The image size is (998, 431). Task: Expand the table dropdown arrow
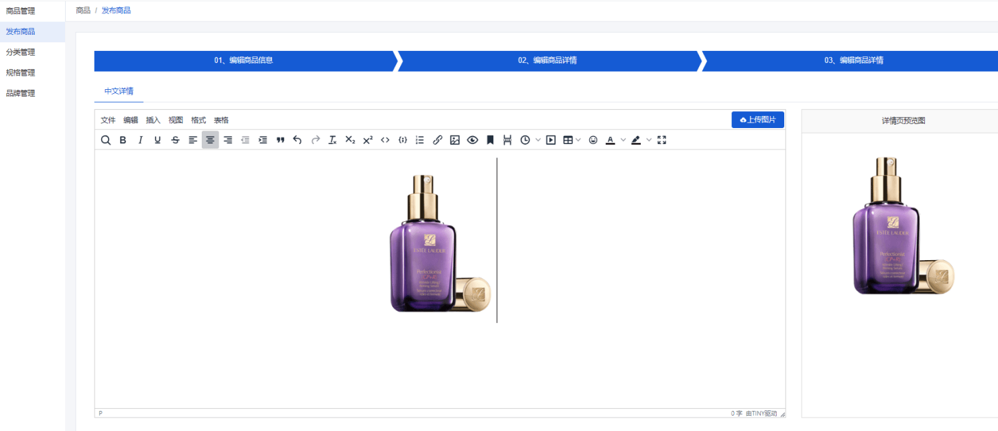(x=579, y=140)
